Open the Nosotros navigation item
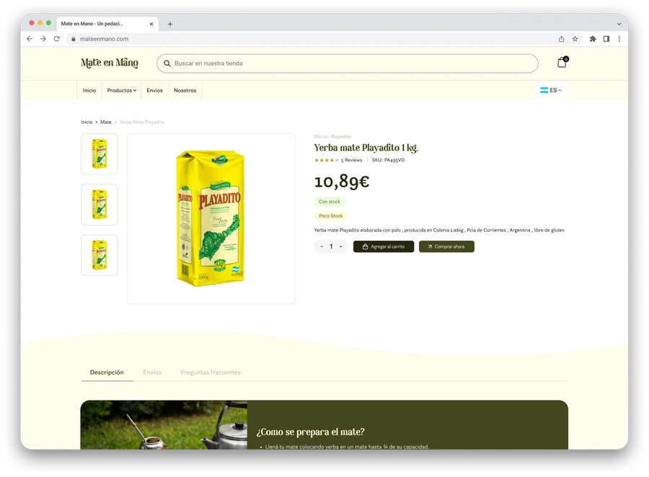Image resolution: width=649 pixels, height=477 pixels. click(x=185, y=90)
